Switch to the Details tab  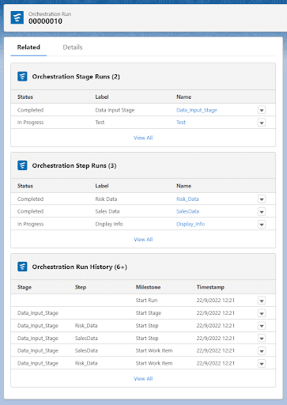(73, 47)
